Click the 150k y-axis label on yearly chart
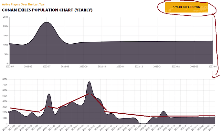223x140 pixels. [5, 36]
